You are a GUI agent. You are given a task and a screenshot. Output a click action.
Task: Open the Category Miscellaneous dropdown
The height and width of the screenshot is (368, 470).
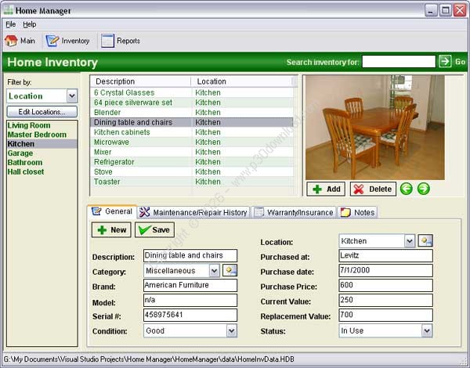click(x=214, y=271)
